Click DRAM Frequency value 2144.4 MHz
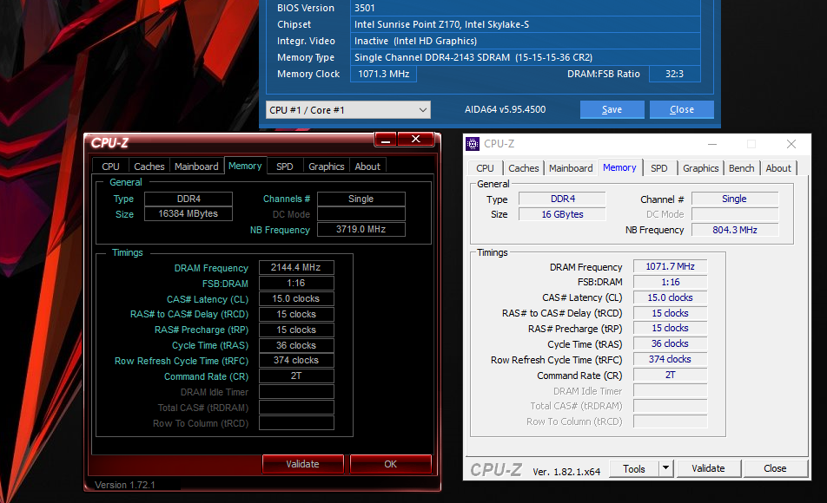 tap(296, 268)
